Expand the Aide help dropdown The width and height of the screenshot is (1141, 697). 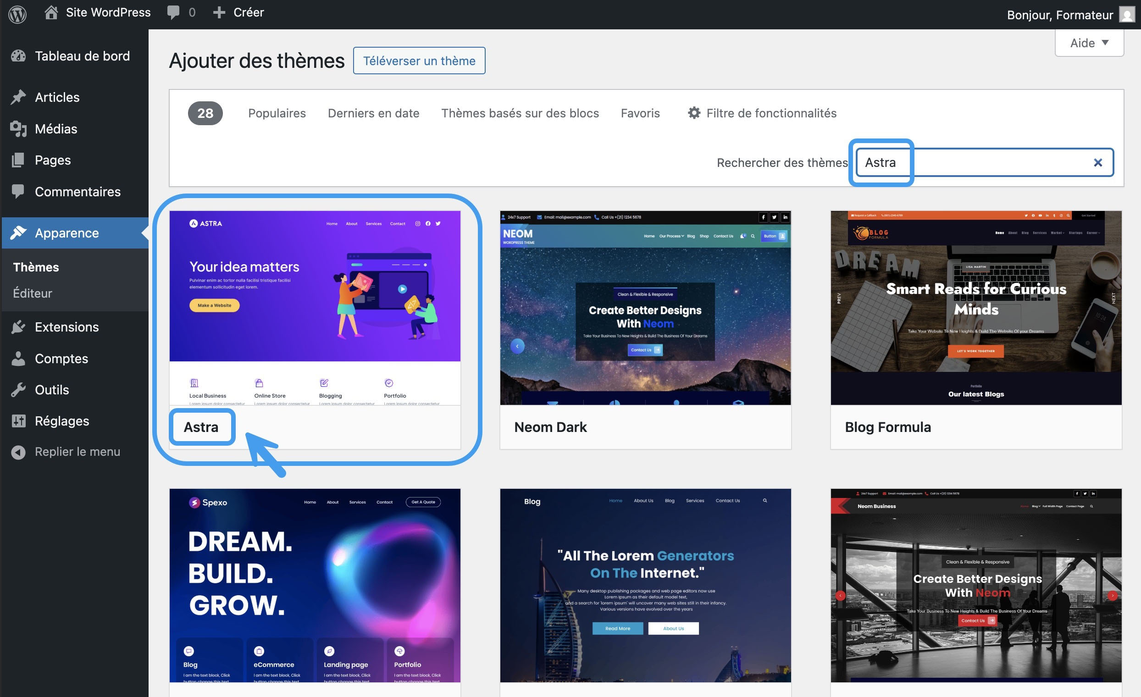pyautogui.click(x=1089, y=43)
